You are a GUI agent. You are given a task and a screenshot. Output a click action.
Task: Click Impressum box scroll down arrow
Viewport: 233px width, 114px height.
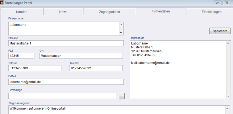coord(228,96)
